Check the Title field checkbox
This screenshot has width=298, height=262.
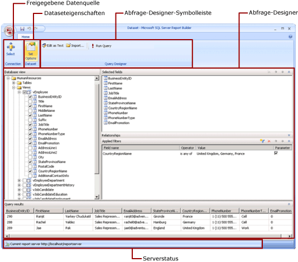[x=30, y=101]
